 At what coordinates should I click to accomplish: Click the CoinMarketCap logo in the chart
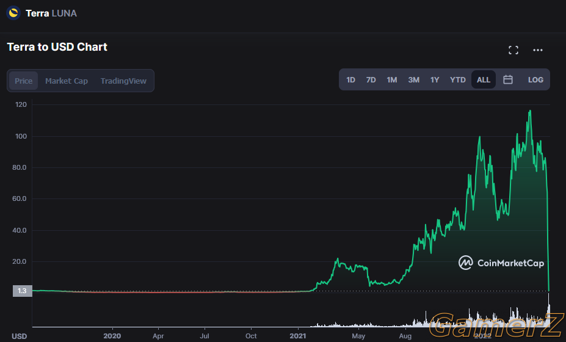[501, 263]
